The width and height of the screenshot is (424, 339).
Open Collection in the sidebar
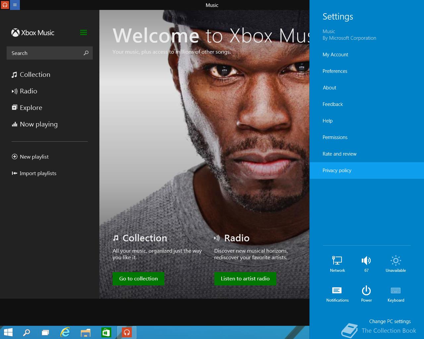pyautogui.click(x=31, y=74)
